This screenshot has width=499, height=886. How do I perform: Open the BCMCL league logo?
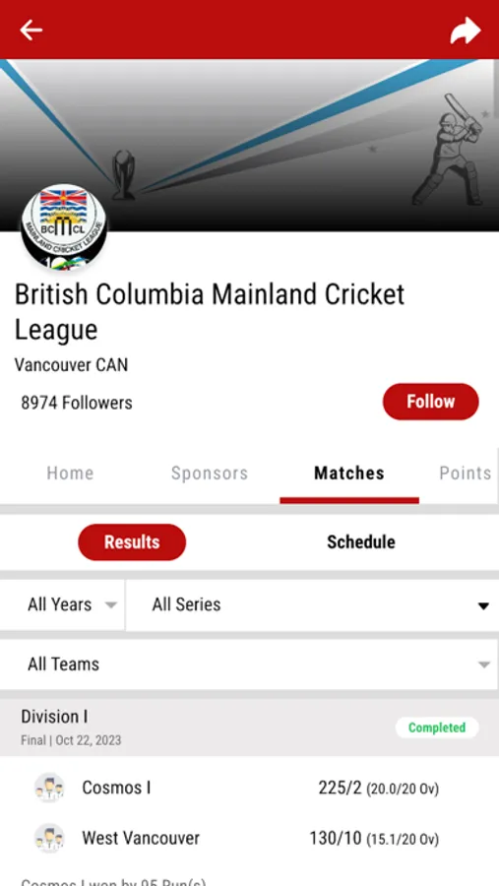tap(64, 227)
